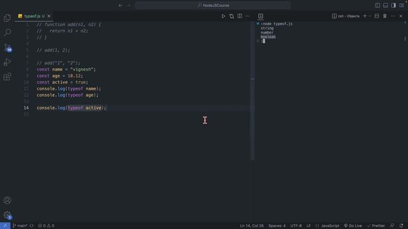This screenshot has height=229, width=408.
Task: Click the NodeJSCourse command center search
Action: 212,6
